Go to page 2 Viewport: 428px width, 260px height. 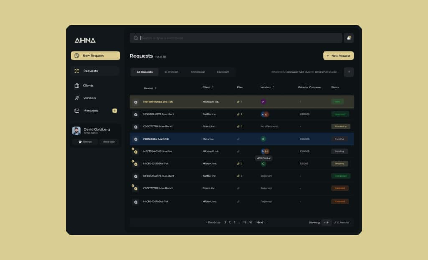pyautogui.click(x=230, y=222)
